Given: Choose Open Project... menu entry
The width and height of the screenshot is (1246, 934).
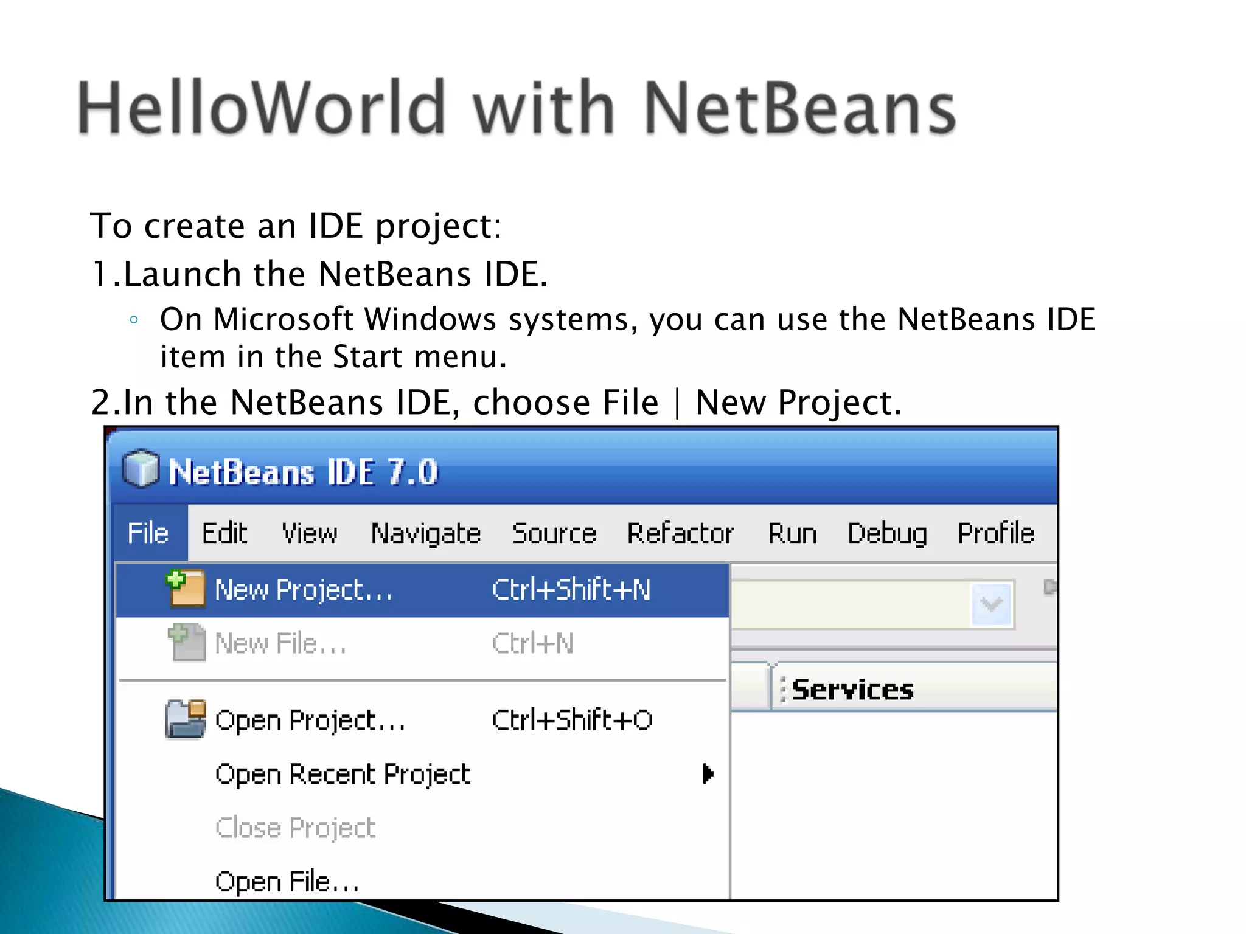Looking at the screenshot, I should (x=422, y=720).
